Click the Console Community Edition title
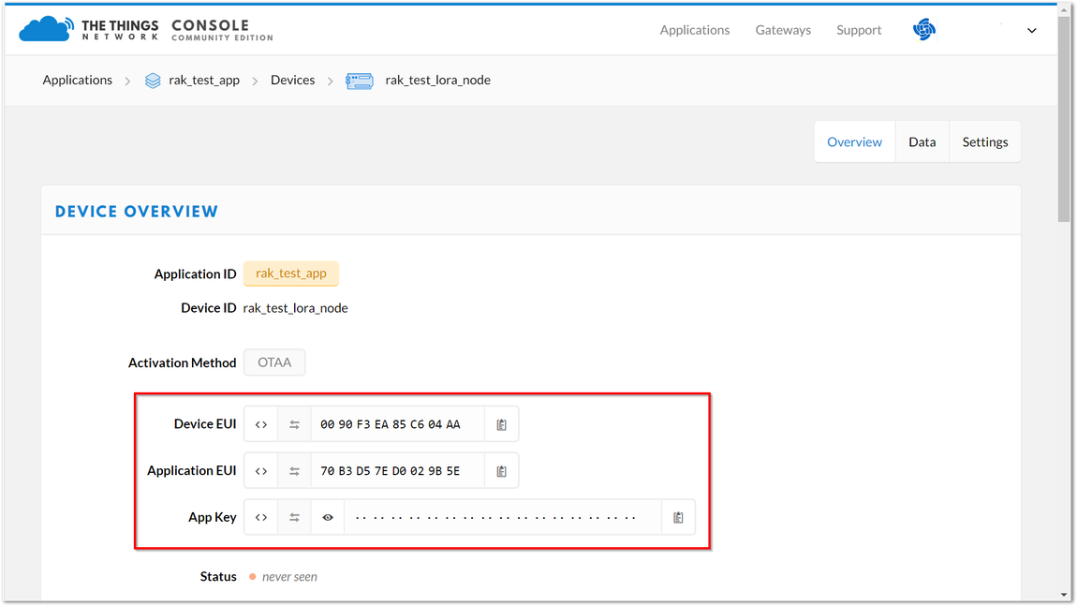This screenshot has width=1077, height=606. point(222,30)
